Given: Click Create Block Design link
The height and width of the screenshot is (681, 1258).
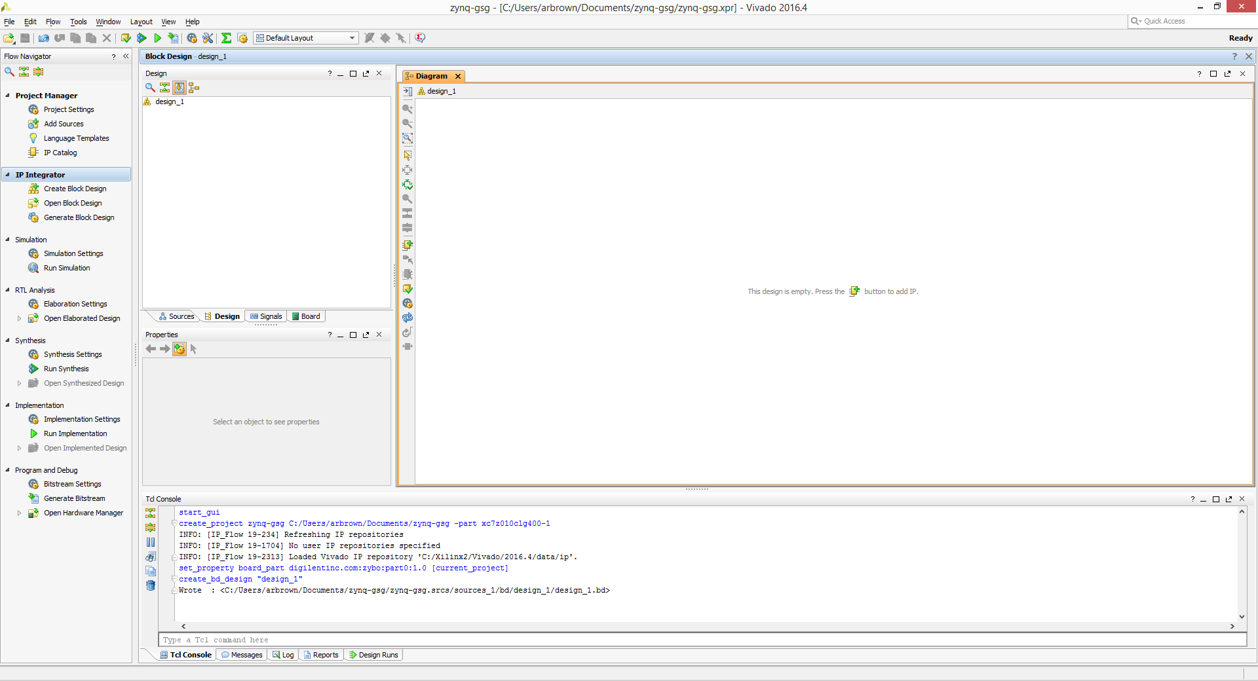Looking at the screenshot, I should pos(75,189).
